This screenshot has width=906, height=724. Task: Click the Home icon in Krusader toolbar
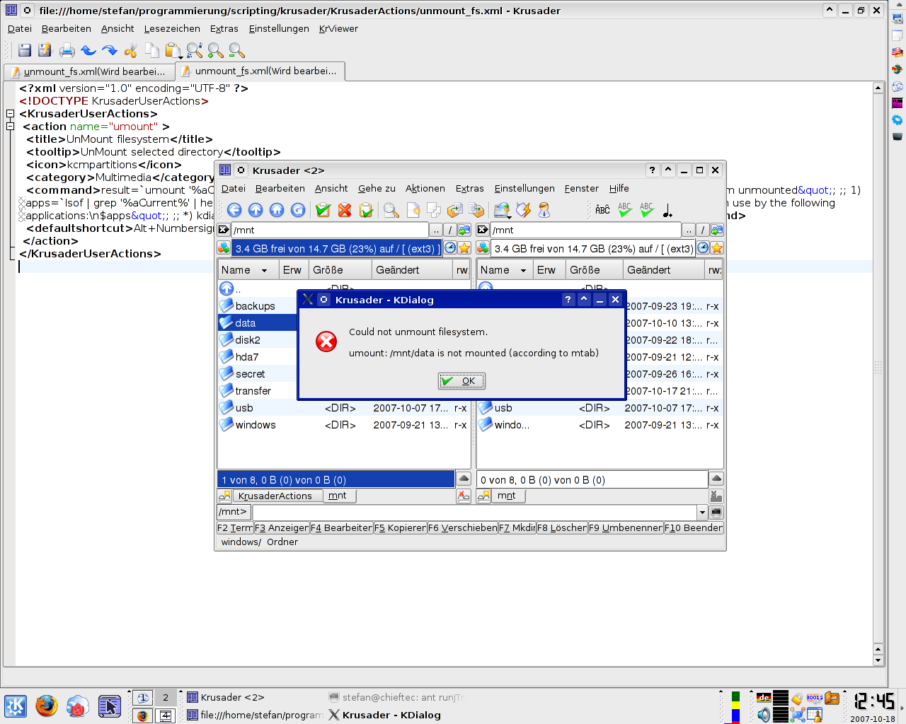click(x=277, y=210)
